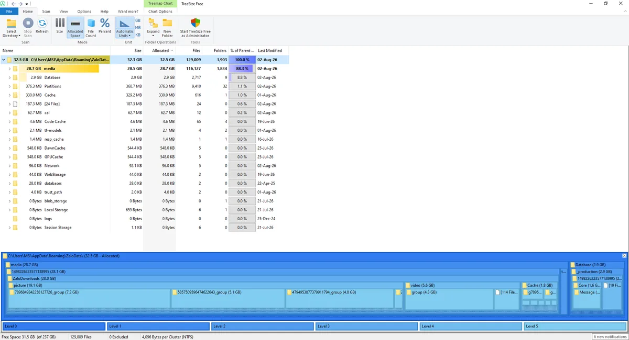Click the 100.0 % bar for root folder
Screen dimensions: 629x340
tap(242, 60)
